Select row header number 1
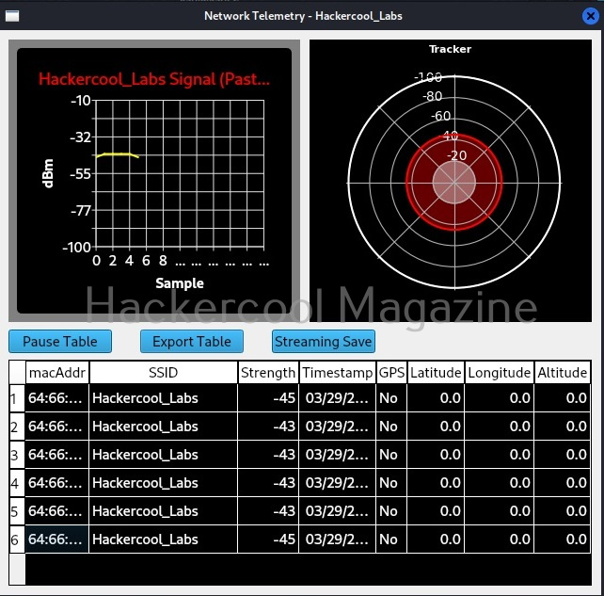The image size is (604, 596). tap(17, 398)
